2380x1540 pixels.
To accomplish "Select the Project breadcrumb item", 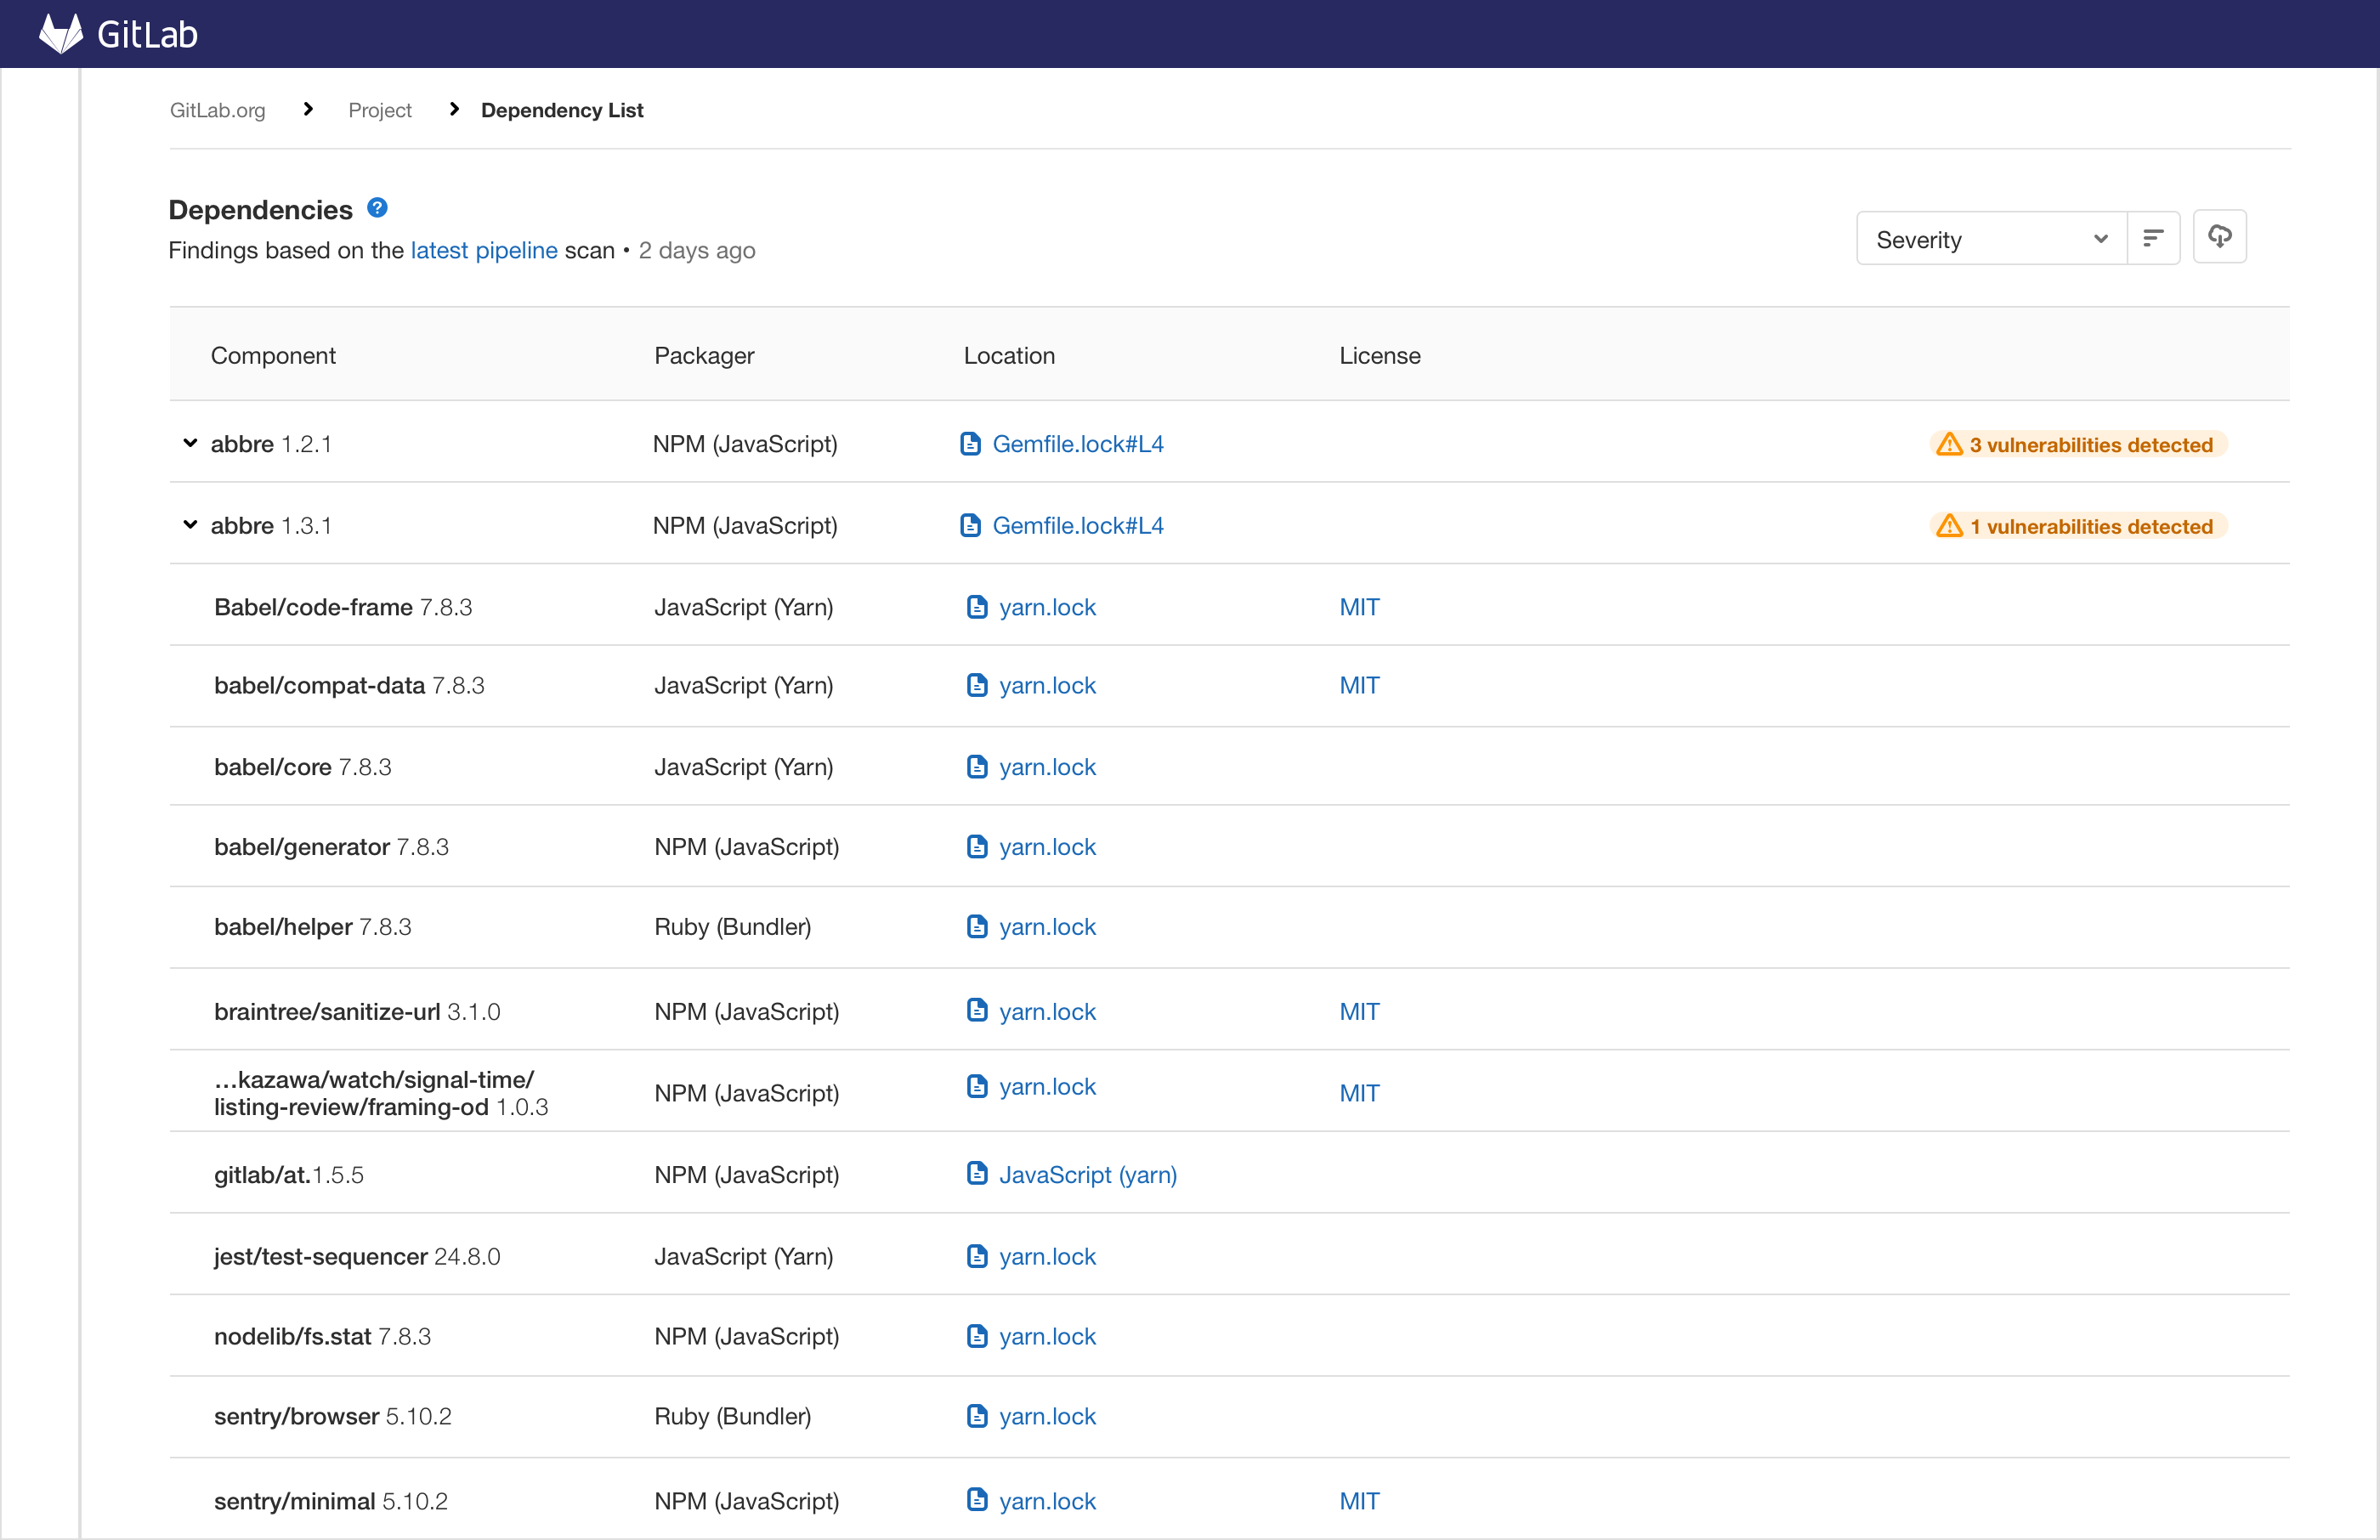I will point(380,110).
